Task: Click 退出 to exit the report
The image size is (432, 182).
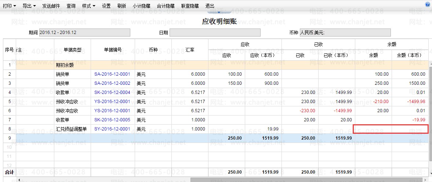Action: click(x=210, y=6)
